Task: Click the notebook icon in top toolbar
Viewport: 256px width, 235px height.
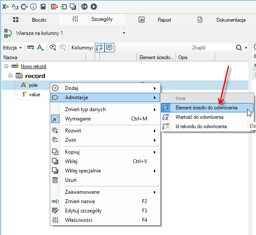Action: [x=43, y=7]
